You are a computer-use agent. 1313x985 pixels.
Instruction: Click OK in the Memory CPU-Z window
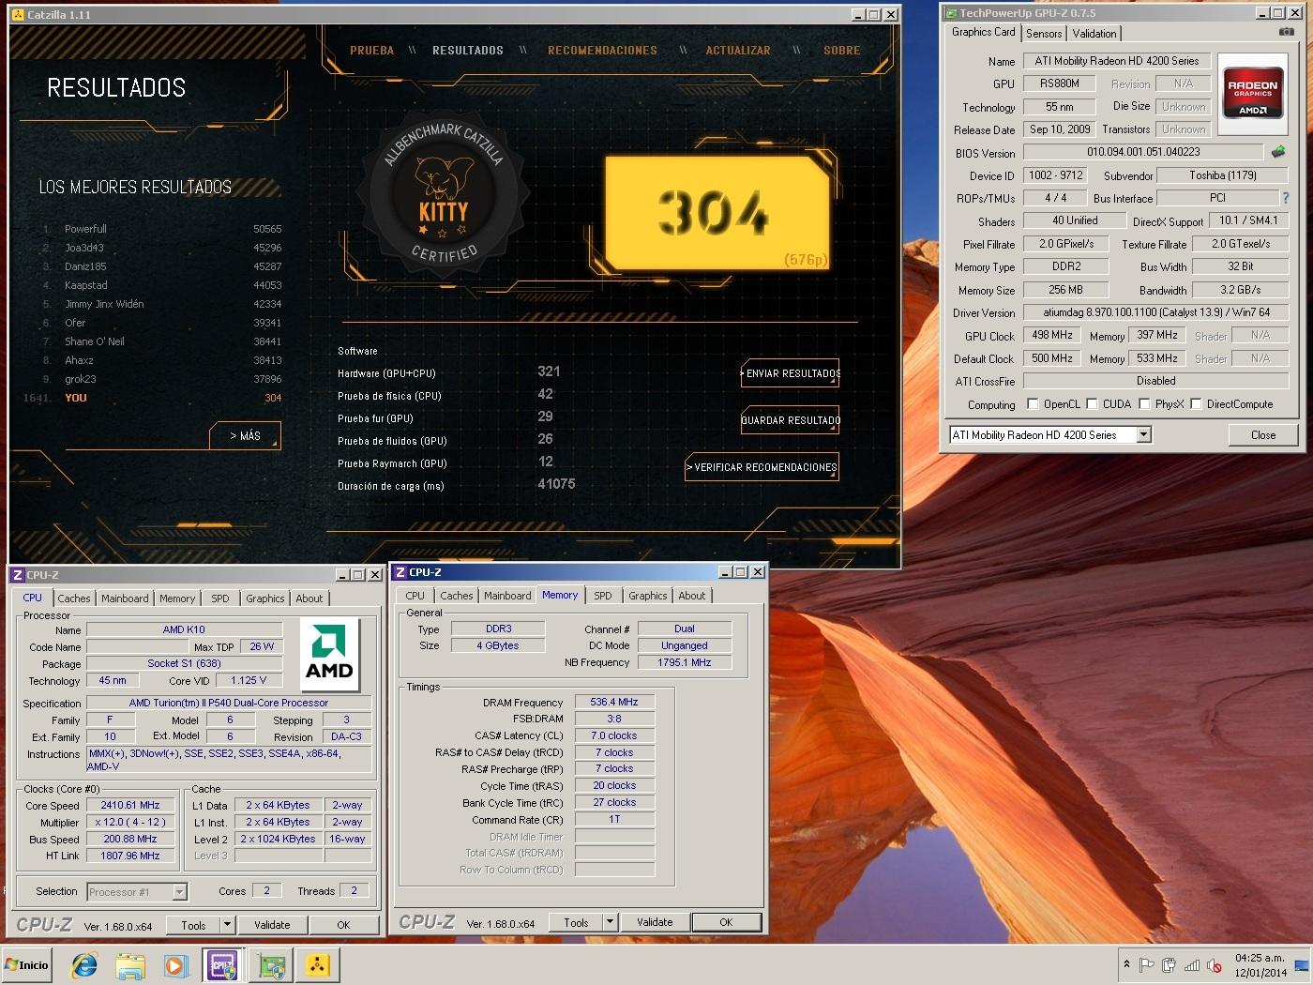click(726, 922)
